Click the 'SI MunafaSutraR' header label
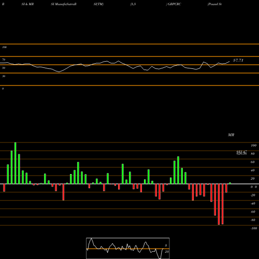259x259 pixels. (x=64, y=4)
